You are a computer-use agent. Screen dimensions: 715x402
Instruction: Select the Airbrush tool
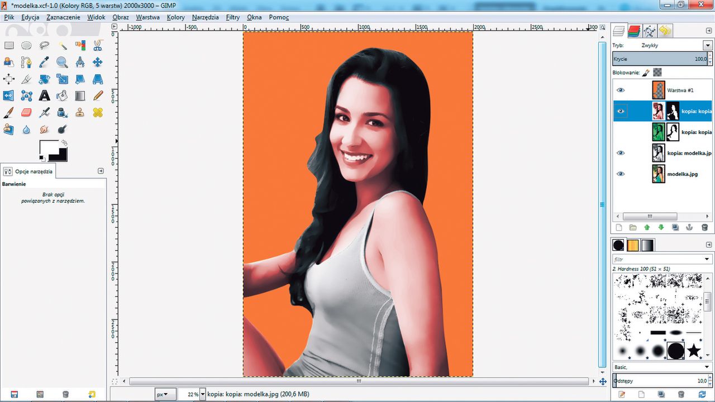44,112
